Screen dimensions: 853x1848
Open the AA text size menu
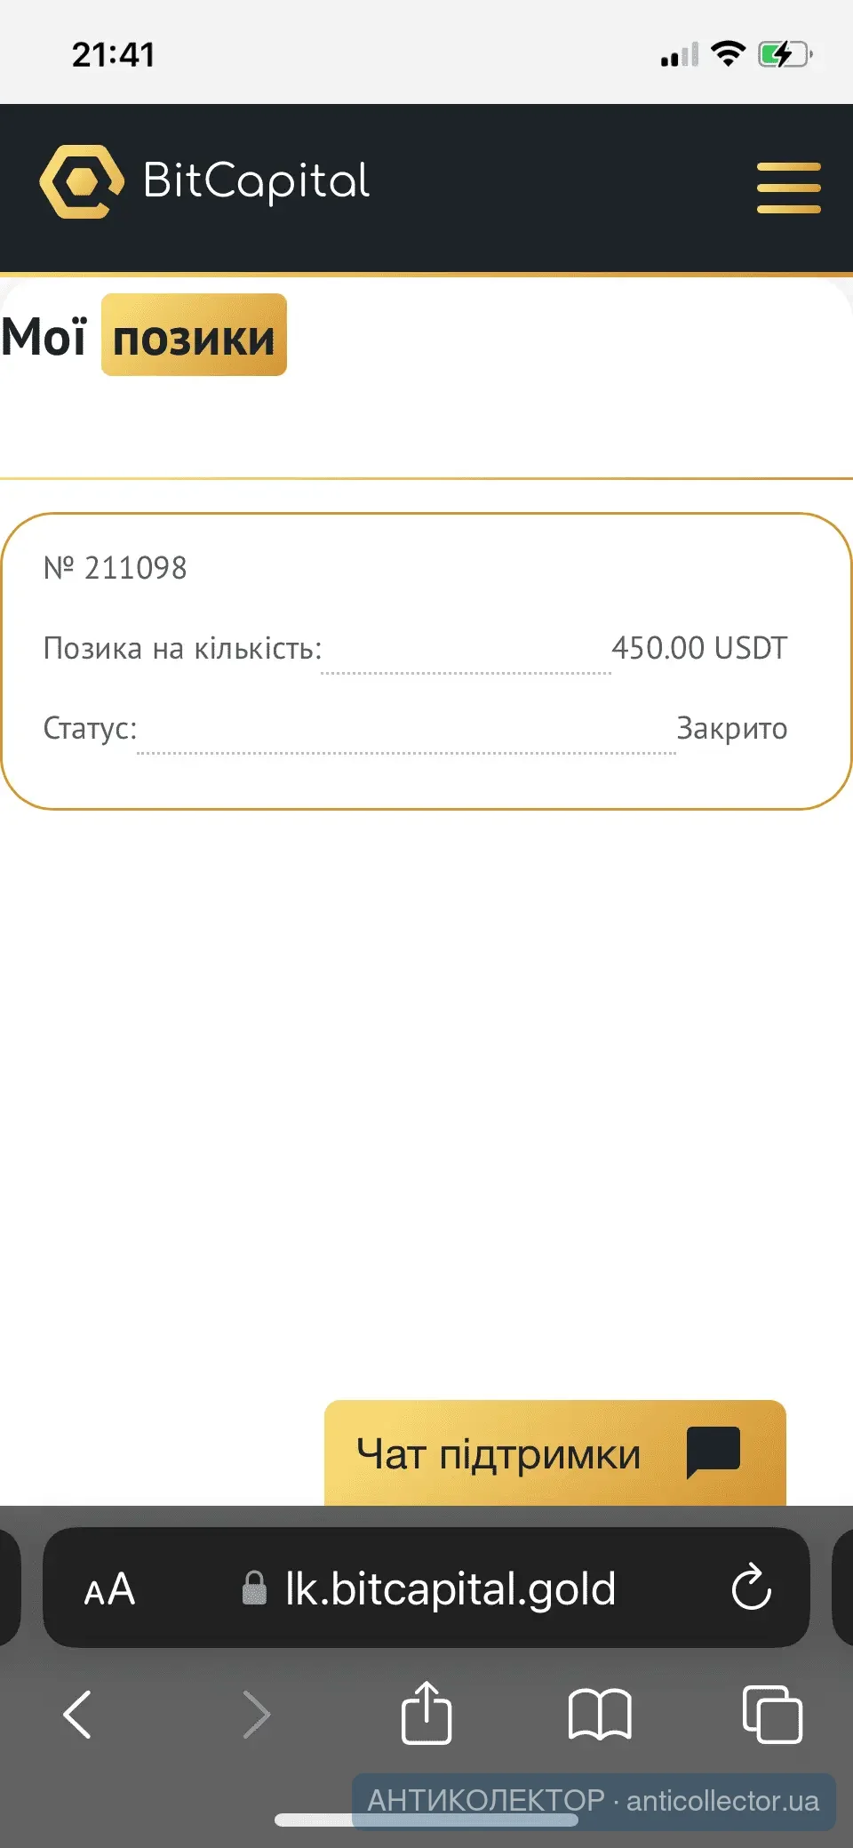point(109,1589)
